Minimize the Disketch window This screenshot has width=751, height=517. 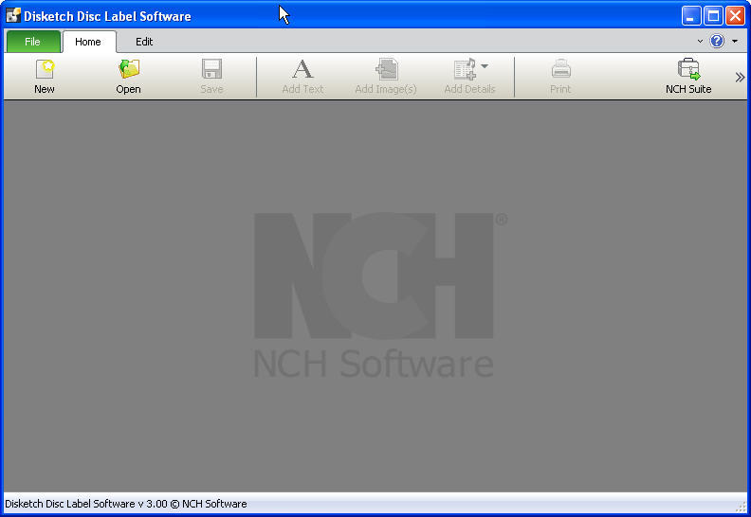point(690,16)
